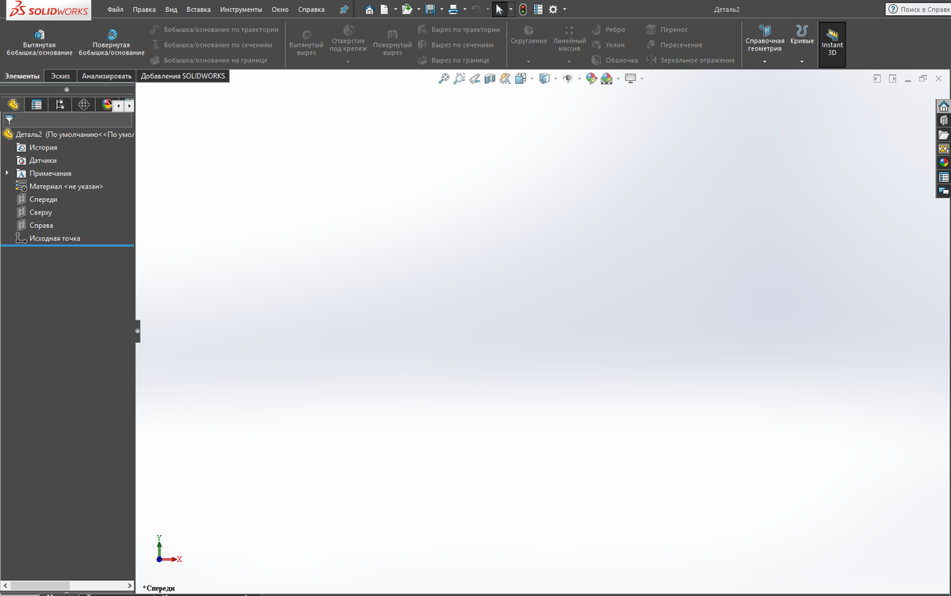
Task: Click Zoom to Area icon
Action: point(459,78)
